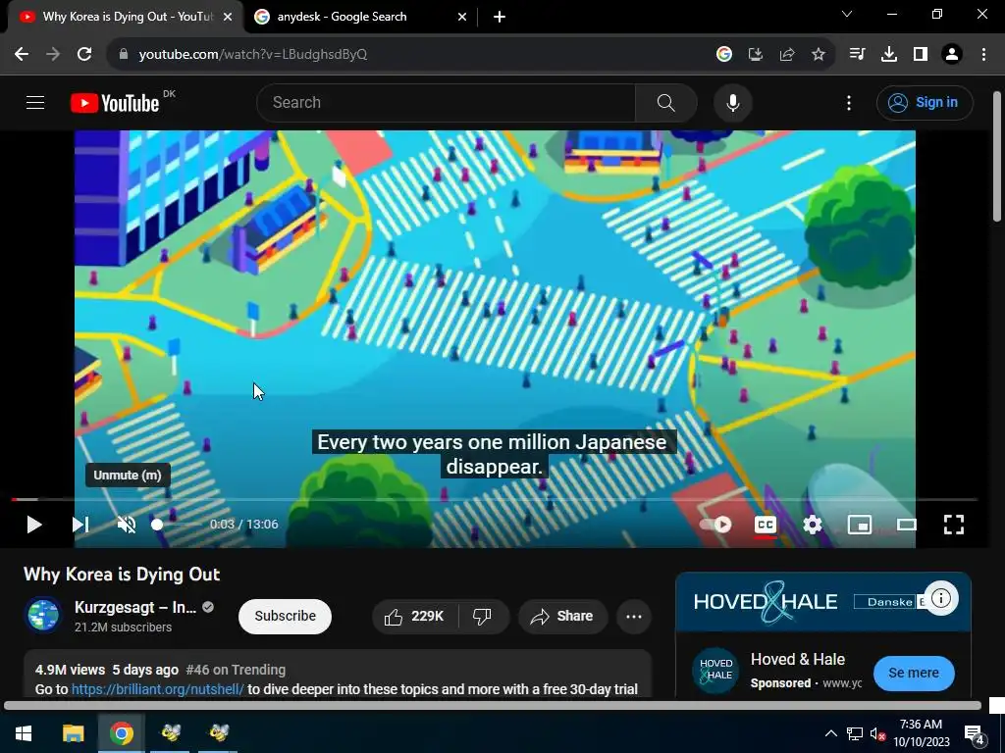
Task: Click the Sign in button
Action: [x=925, y=102]
